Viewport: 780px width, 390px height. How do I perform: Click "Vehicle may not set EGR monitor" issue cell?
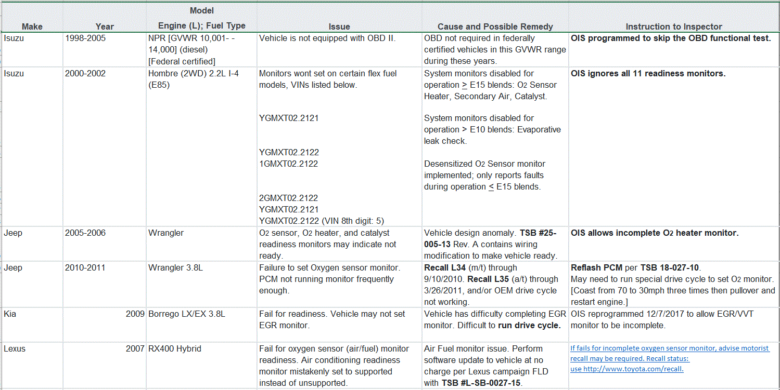pyautogui.click(x=339, y=325)
